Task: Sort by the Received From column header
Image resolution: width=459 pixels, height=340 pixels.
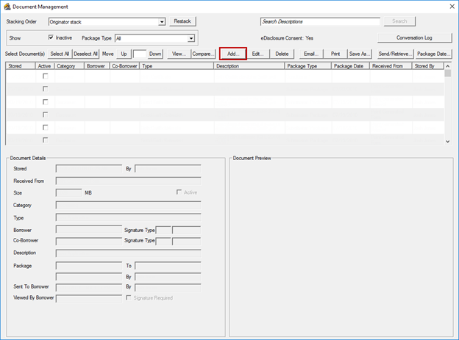Action: click(x=391, y=66)
